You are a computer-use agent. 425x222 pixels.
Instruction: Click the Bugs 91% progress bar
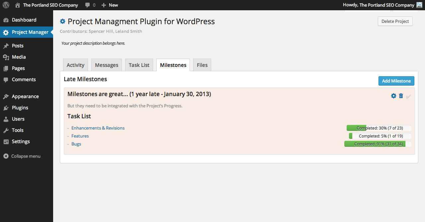[378, 144]
